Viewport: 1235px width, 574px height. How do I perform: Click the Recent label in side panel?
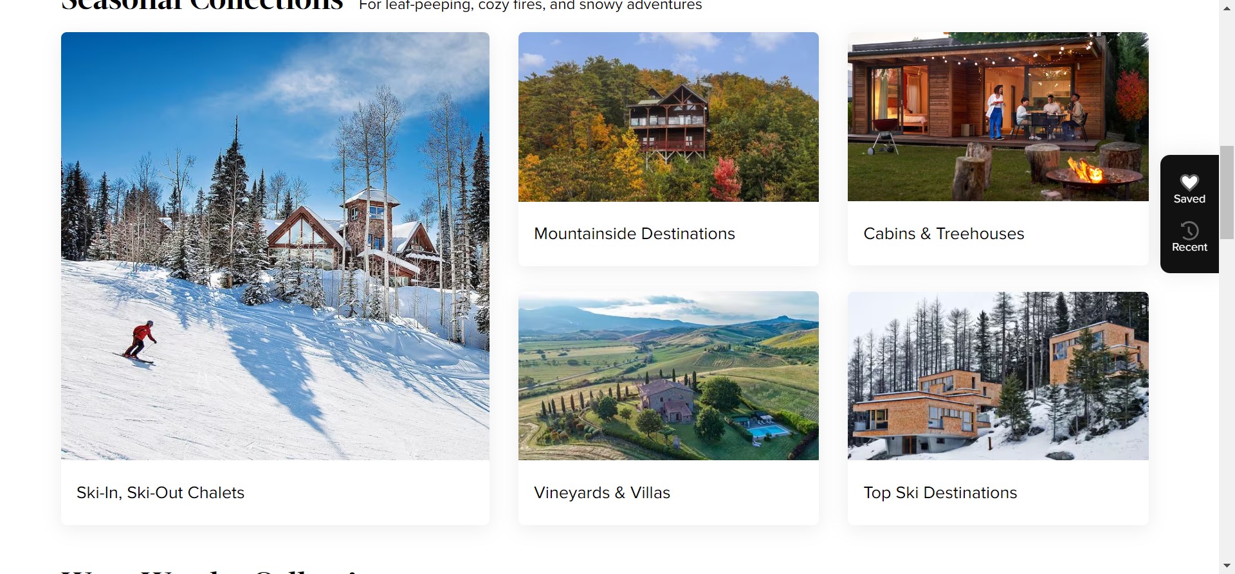coord(1189,247)
